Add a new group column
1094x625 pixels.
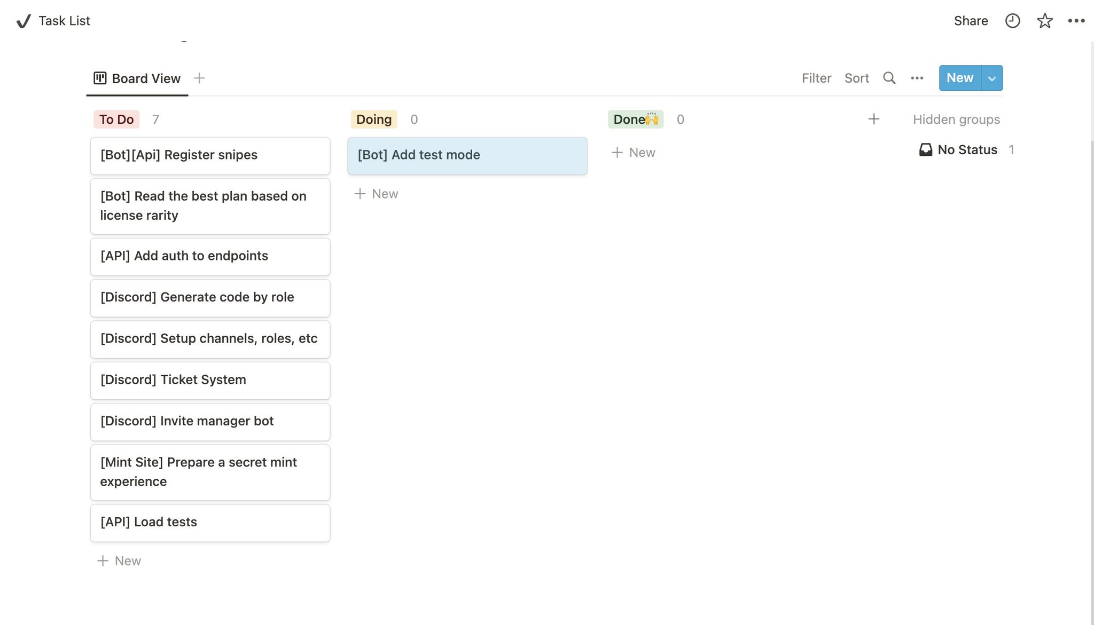point(873,119)
